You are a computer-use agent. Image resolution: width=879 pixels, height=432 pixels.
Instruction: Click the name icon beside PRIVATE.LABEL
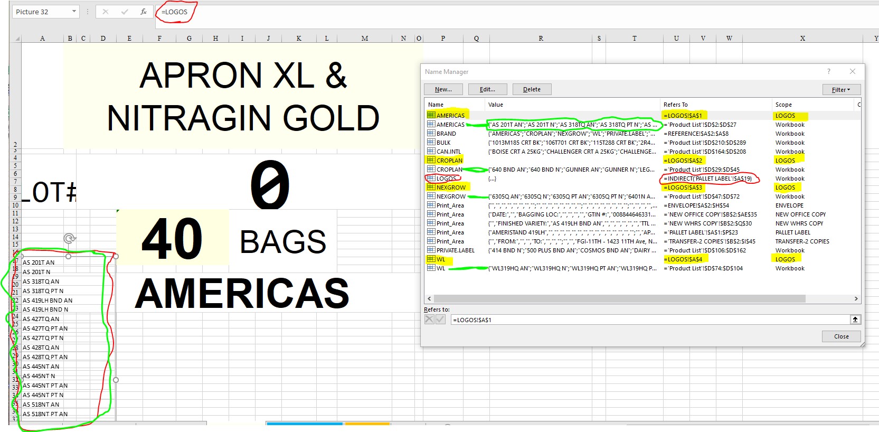click(431, 250)
